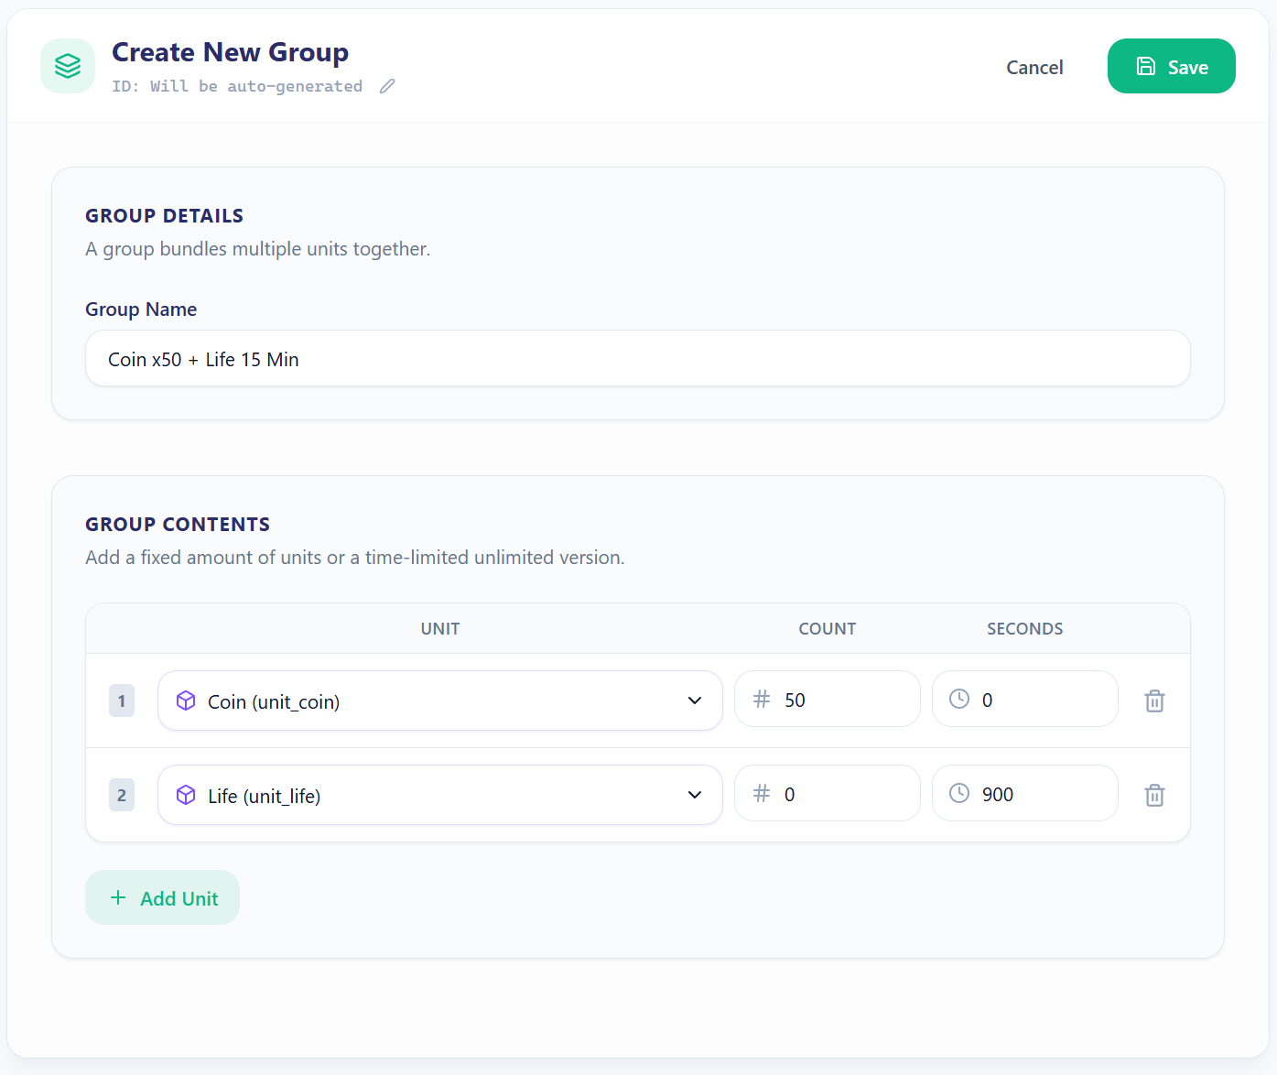Click 'A group bundles multiple units together.' text
Image resolution: width=1277 pixels, height=1075 pixels.
click(x=258, y=249)
